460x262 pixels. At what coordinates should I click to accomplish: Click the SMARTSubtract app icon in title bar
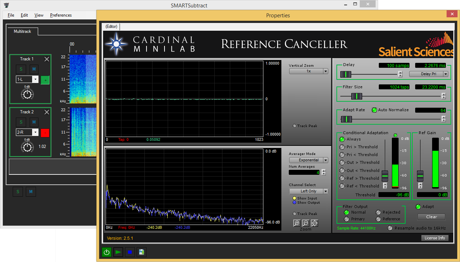click(x=6, y=5)
